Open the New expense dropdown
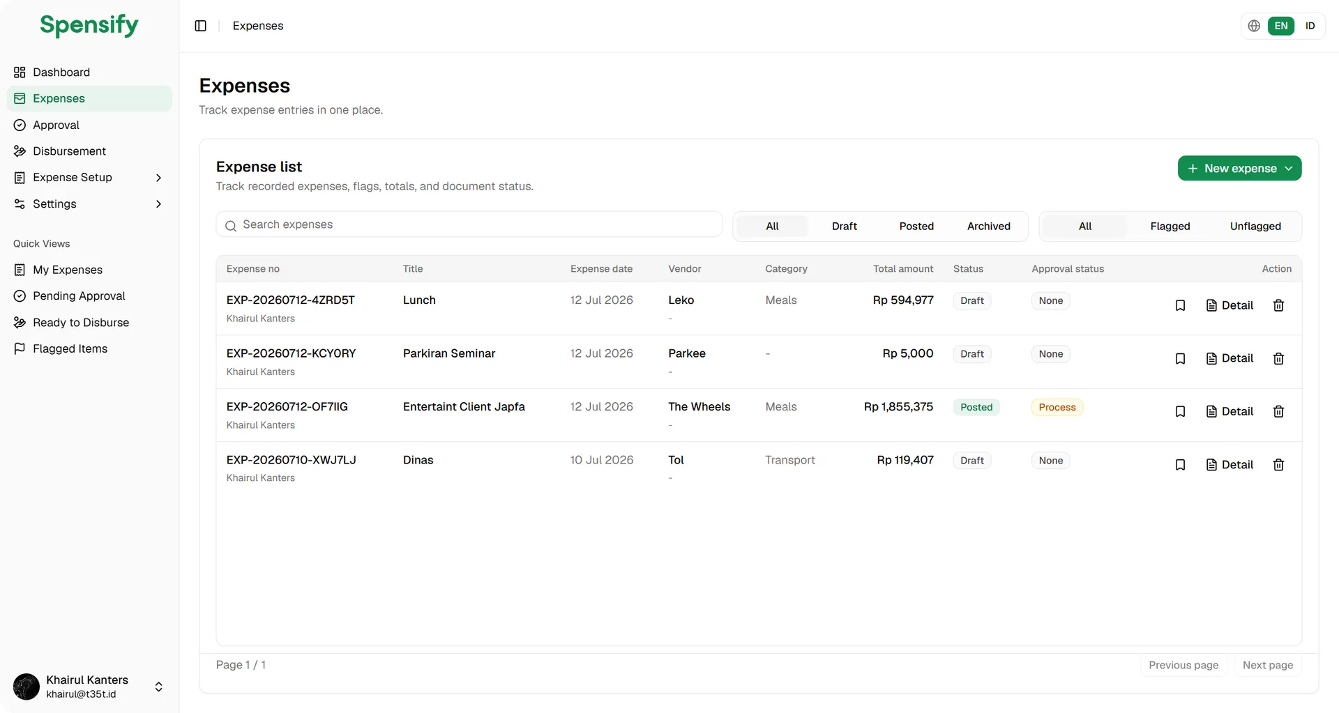This screenshot has width=1339, height=713. [1239, 169]
